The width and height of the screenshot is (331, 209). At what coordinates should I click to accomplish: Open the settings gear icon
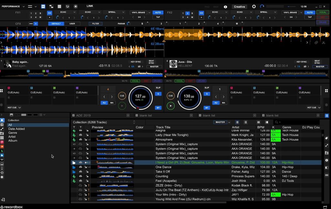(254, 6)
